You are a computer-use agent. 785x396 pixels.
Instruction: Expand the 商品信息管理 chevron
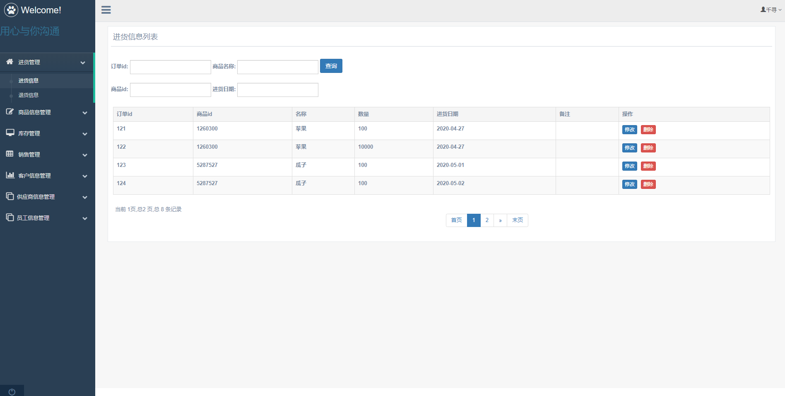[85, 113]
